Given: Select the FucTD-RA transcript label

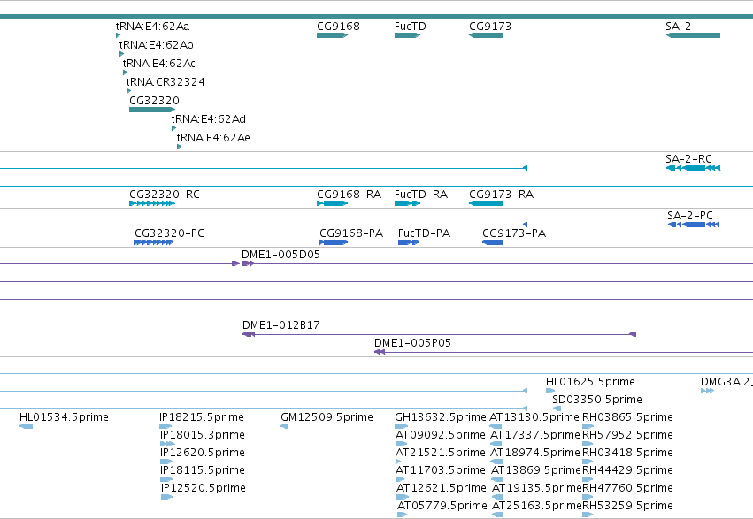Looking at the screenshot, I should coord(421,195).
